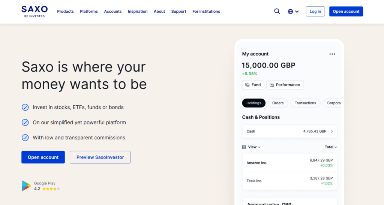Click the Fund coins icon

pyautogui.click(x=247, y=85)
